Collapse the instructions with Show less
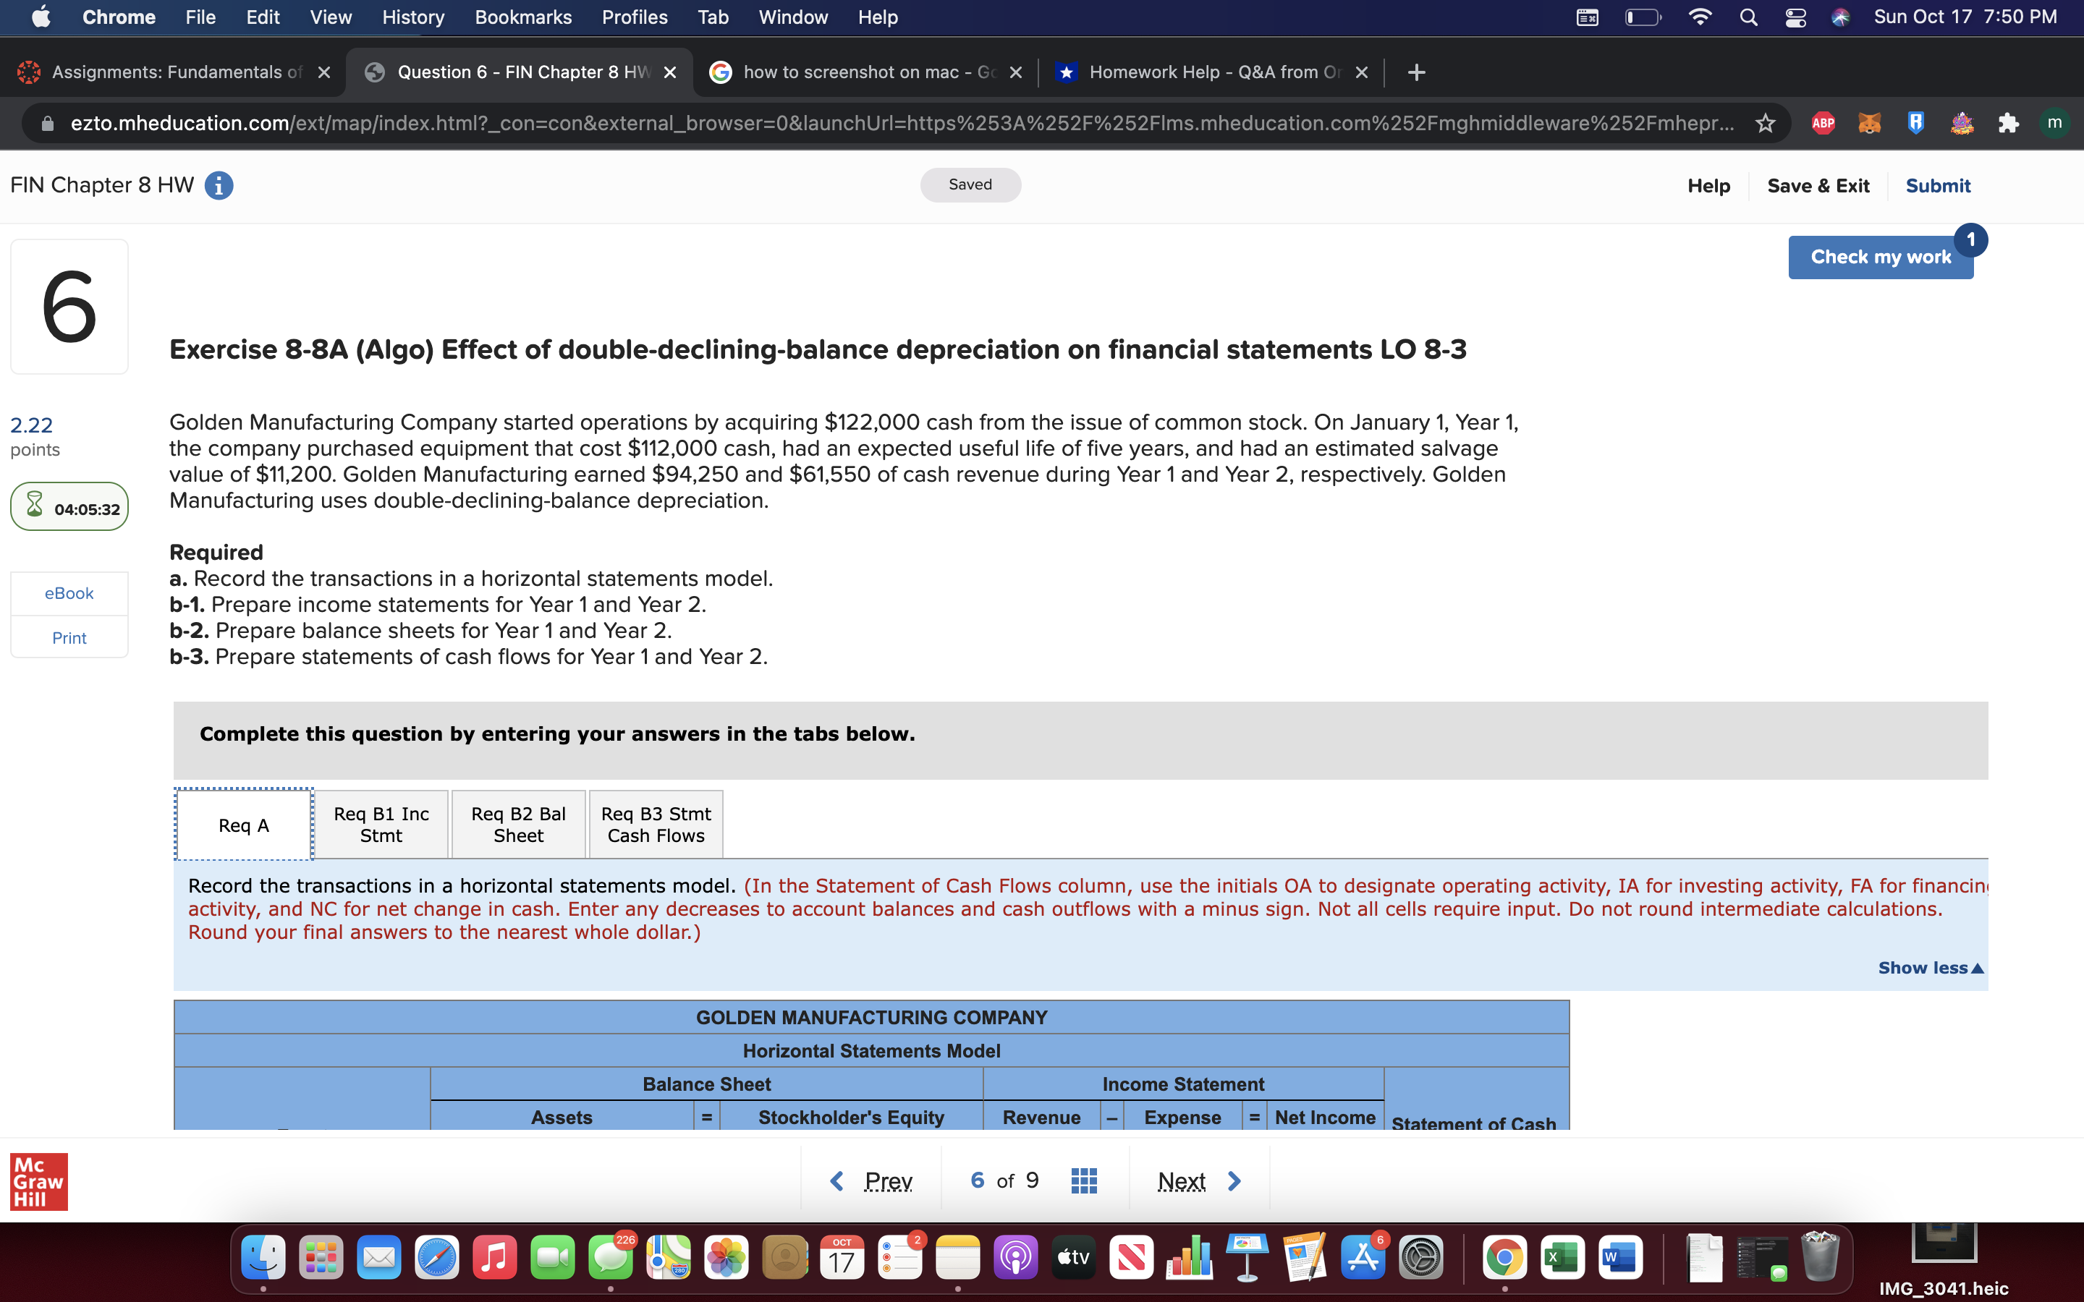Screen dimensions: 2084x1302 click(x=1931, y=967)
